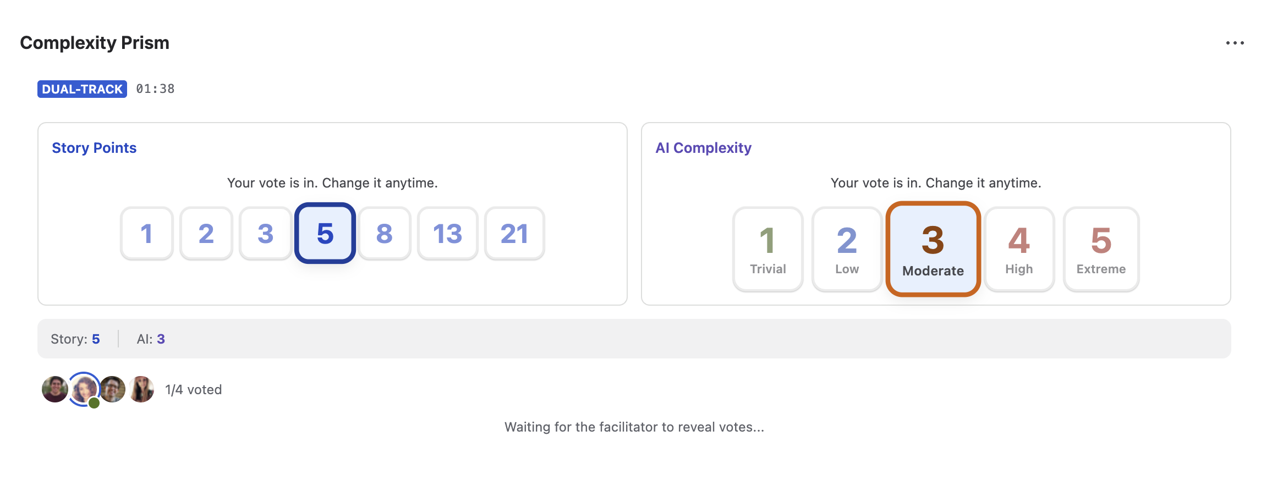Screen dimensions: 1261x486
Task: Set AI complexity to High
Action: [1019, 249]
